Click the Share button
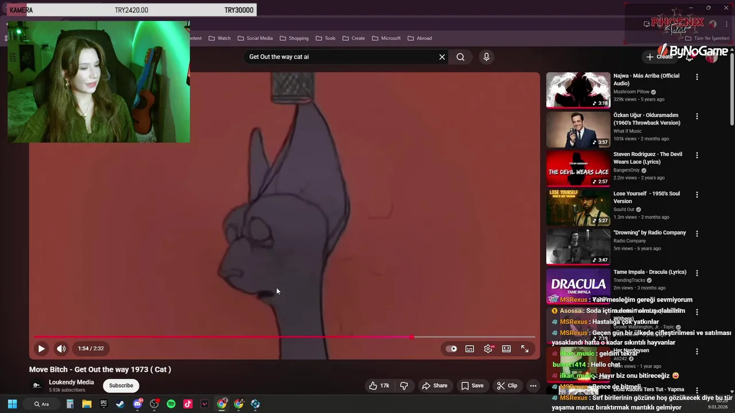The width and height of the screenshot is (735, 413). 435,385
